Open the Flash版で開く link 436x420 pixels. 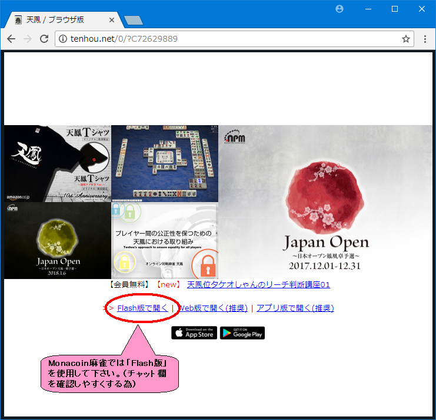click(142, 308)
